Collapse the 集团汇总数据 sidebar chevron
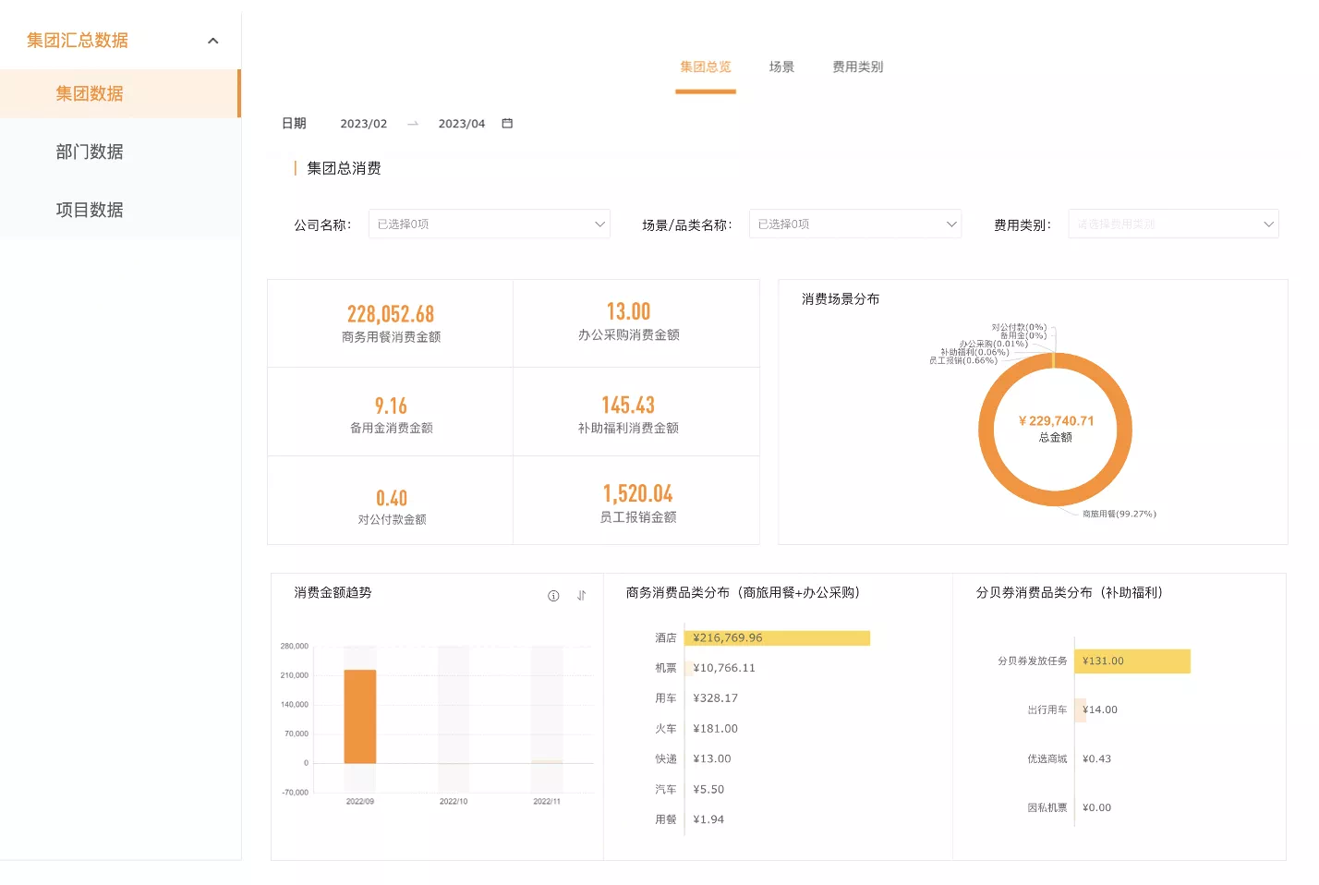The height and width of the screenshot is (885, 1319). tap(213, 41)
